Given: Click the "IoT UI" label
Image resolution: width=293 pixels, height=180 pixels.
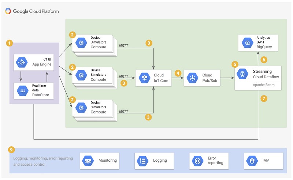Looking at the screenshot, I should [47, 59].
